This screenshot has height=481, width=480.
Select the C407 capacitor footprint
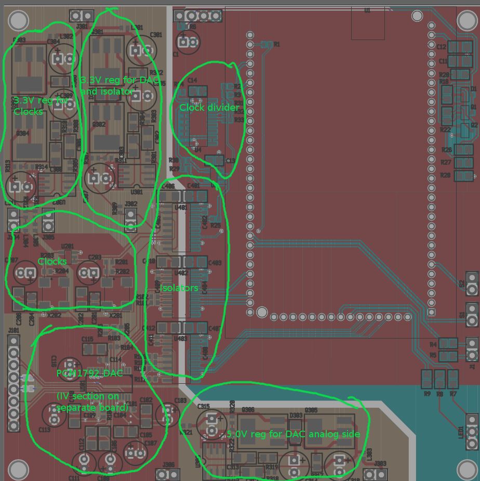195,328
